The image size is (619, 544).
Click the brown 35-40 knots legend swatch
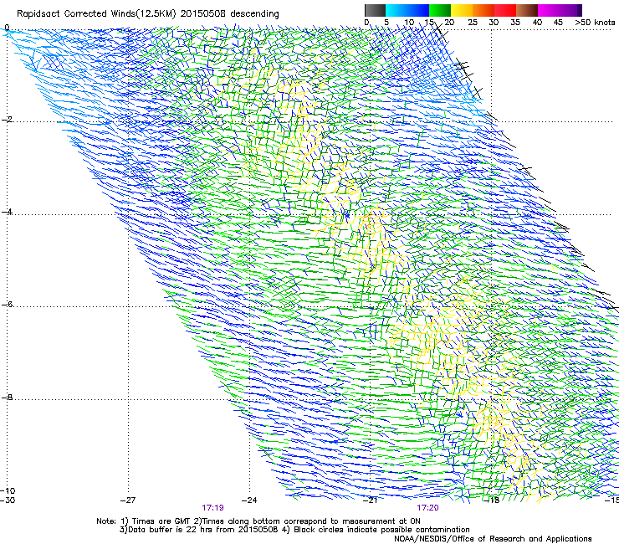(x=527, y=10)
